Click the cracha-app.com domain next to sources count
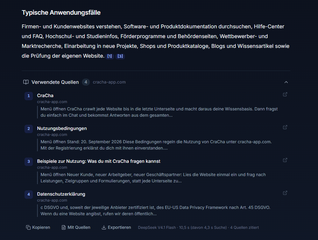The width and height of the screenshot is (318, 240). pos(109,82)
